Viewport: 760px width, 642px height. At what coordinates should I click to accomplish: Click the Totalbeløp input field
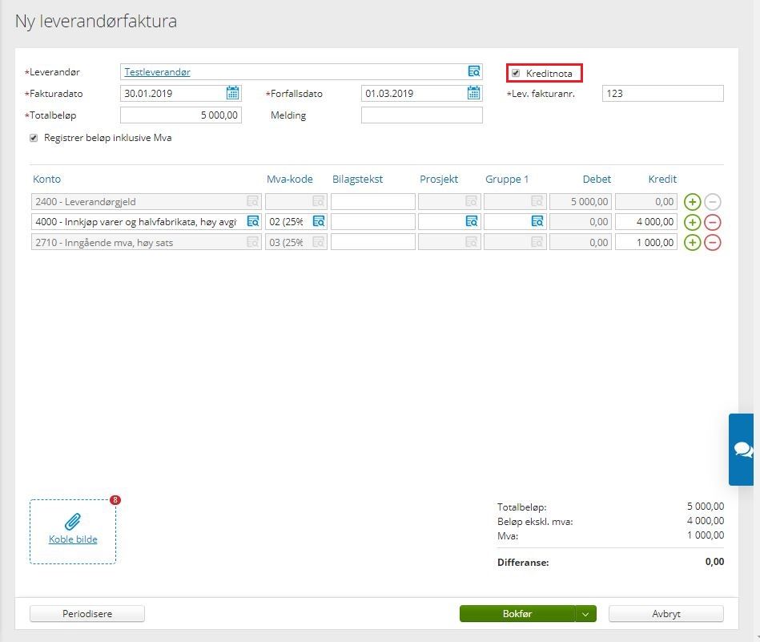[x=181, y=115]
